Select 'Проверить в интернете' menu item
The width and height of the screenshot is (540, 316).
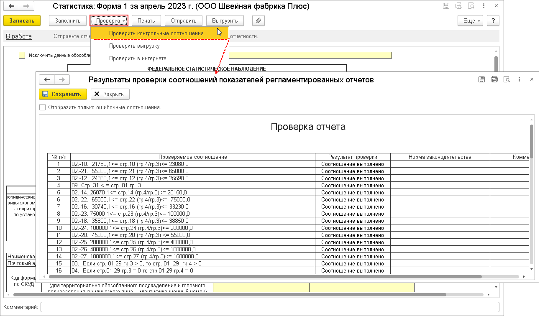pos(160,58)
